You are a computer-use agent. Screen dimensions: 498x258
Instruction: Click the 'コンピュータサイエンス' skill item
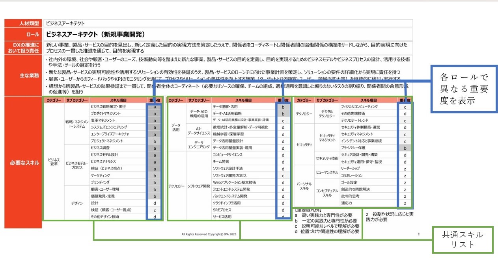pos(228,155)
